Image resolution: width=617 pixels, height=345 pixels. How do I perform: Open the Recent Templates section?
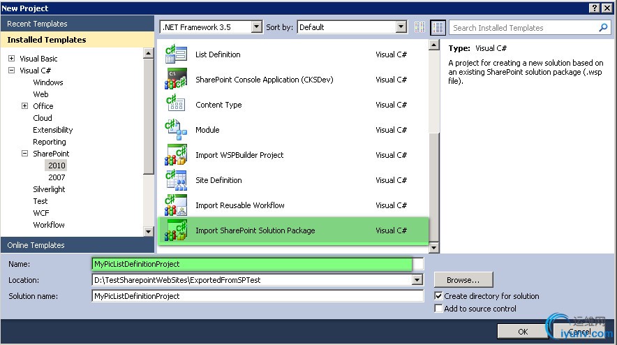[x=77, y=24]
